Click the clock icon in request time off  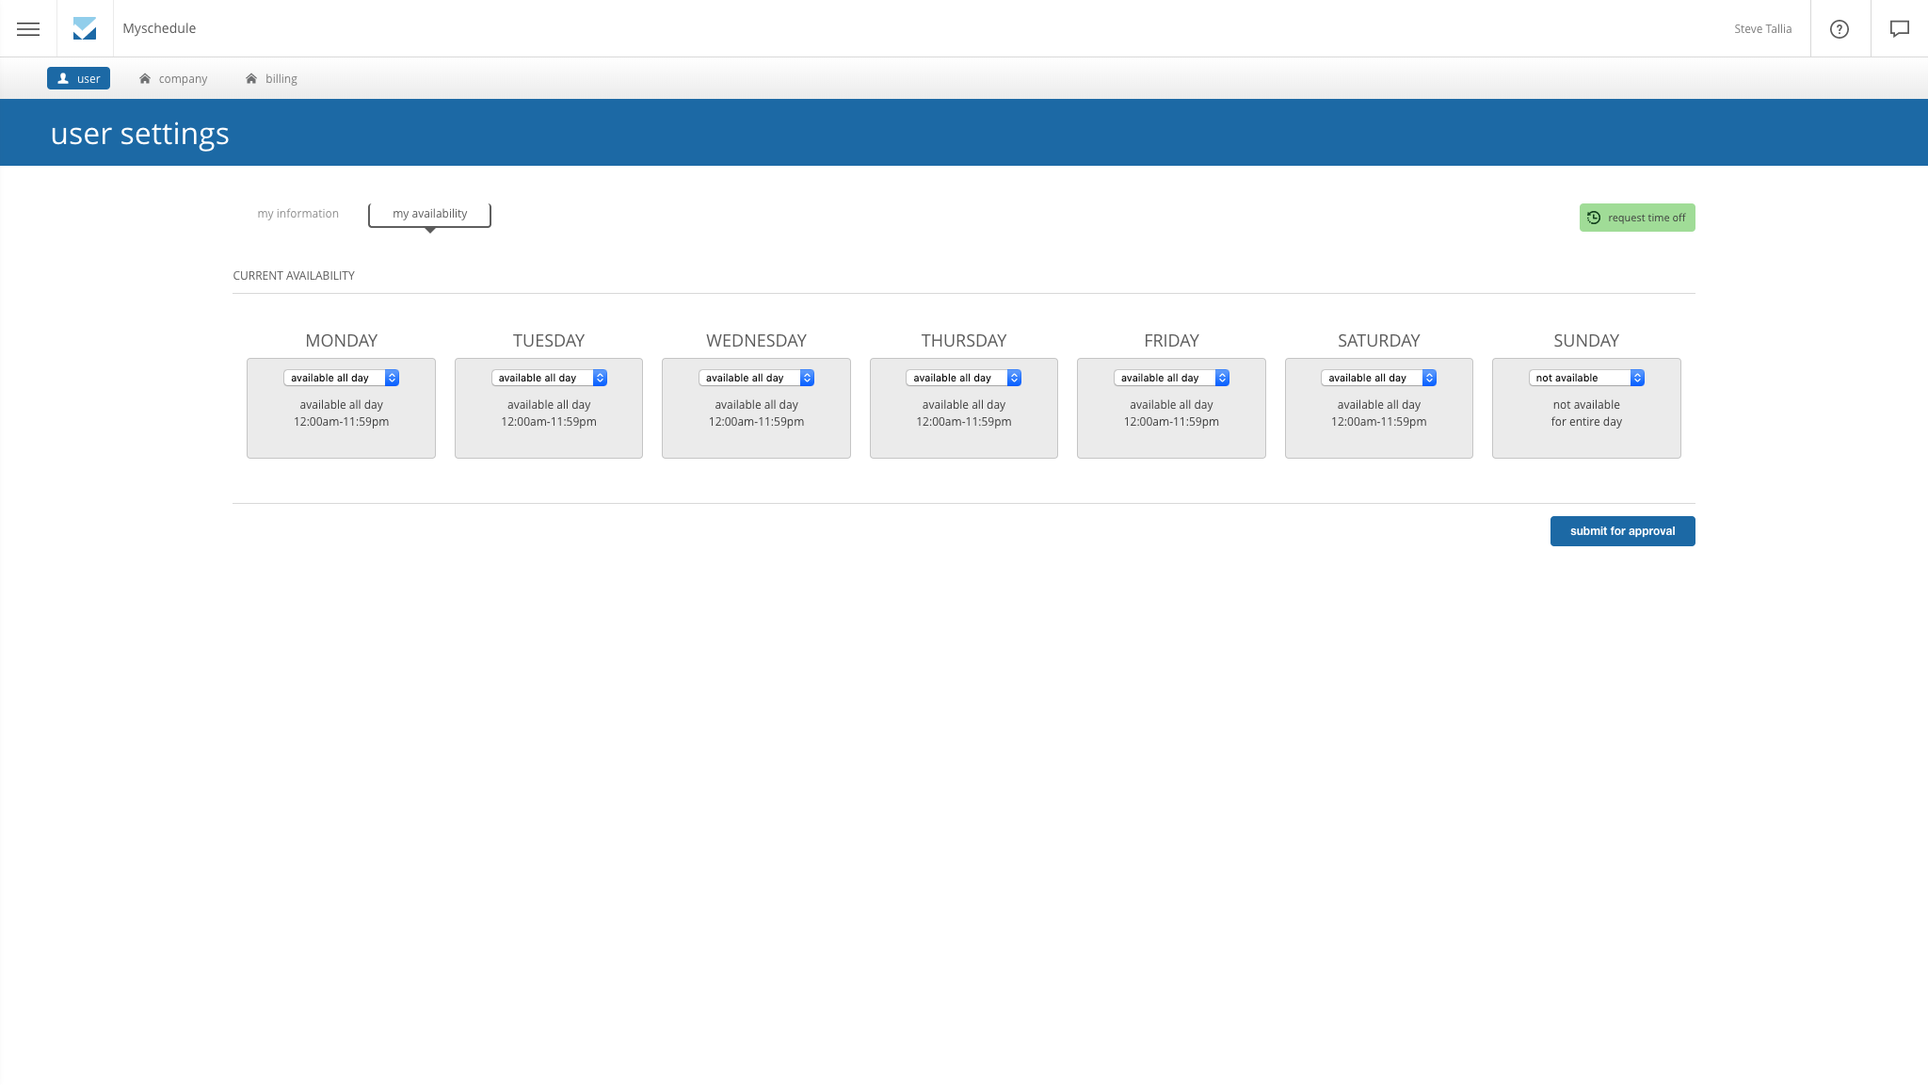click(x=1594, y=218)
